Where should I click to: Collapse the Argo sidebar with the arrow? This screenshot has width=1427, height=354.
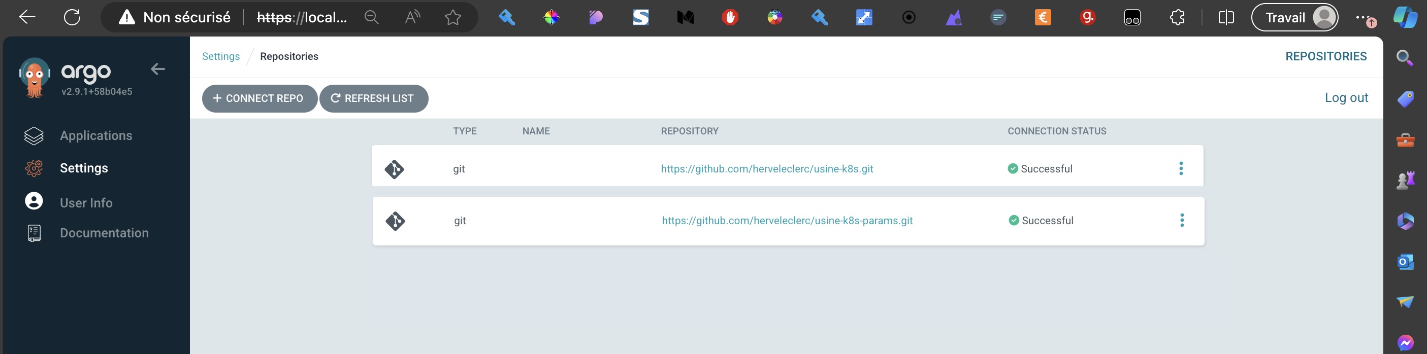158,69
